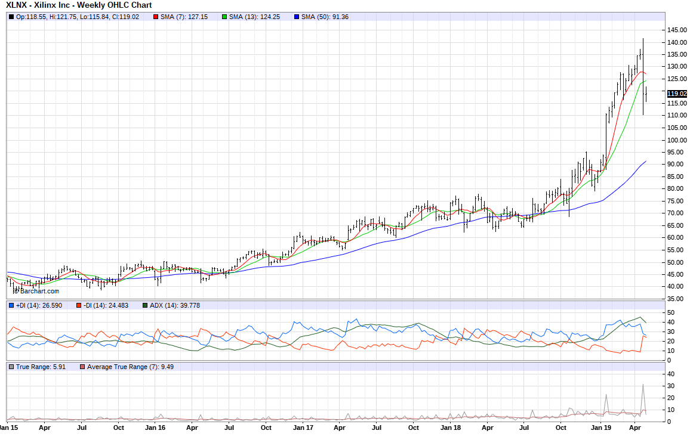Click the 110.00 price axis label

677,116
